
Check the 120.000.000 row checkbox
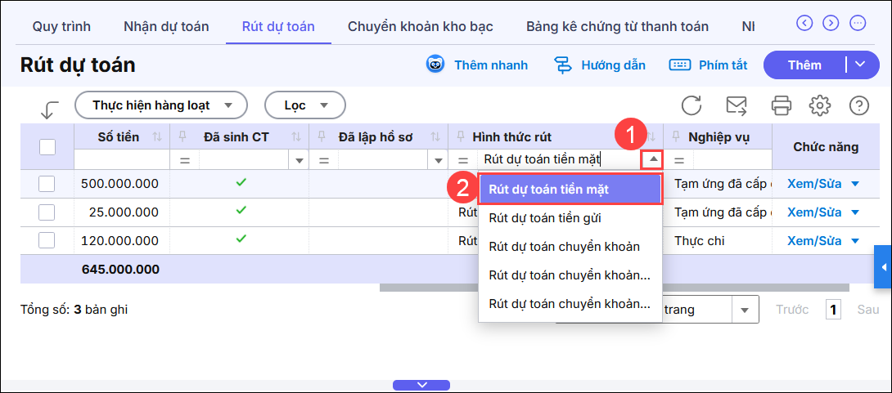(47, 241)
